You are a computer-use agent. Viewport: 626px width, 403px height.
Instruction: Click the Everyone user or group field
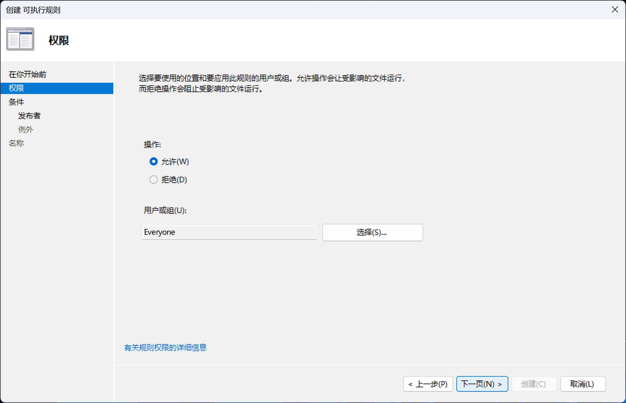[x=229, y=232]
